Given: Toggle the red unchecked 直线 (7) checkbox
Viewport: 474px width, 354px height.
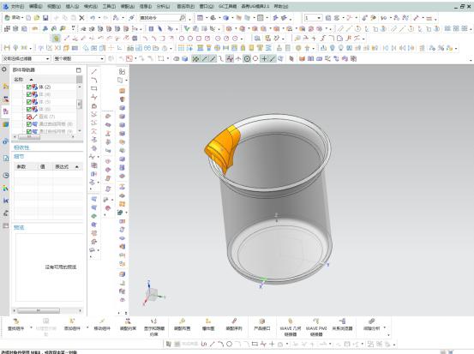Looking at the screenshot, I should tap(29, 117).
